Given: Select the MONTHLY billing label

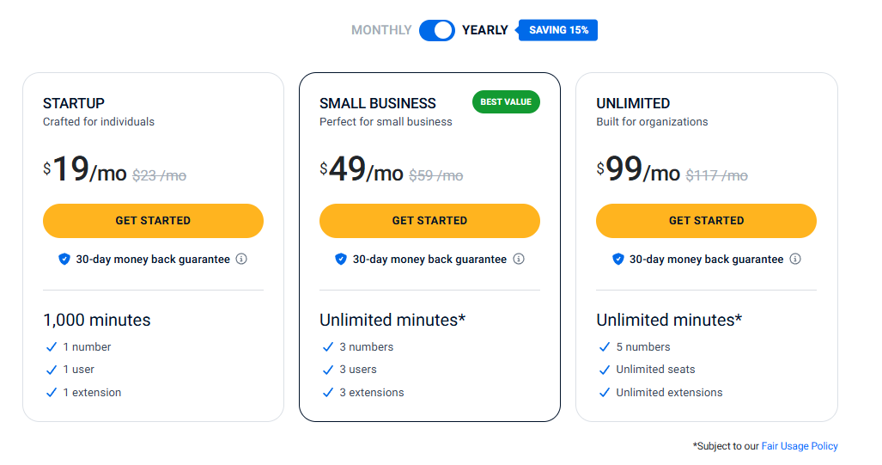Looking at the screenshot, I should [381, 30].
